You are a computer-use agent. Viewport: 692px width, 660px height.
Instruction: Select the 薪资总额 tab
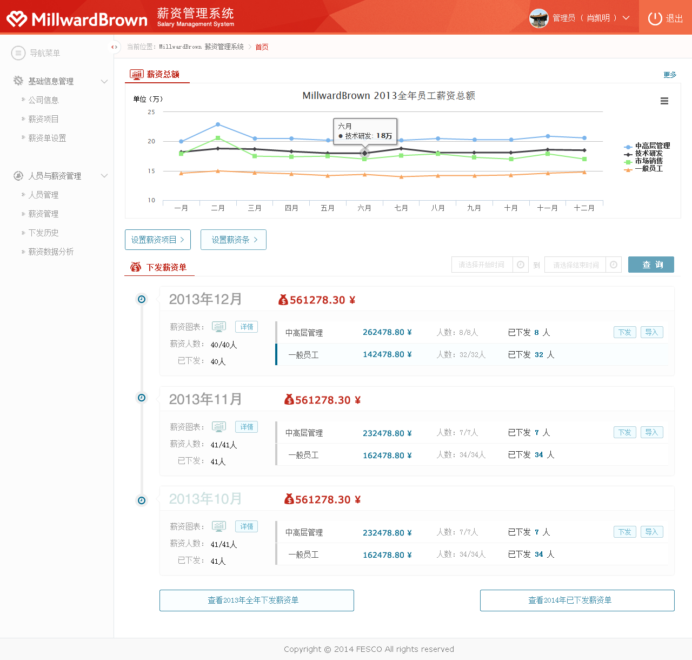pos(157,74)
